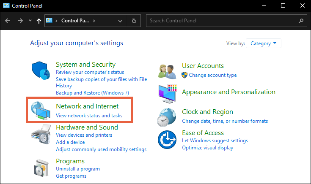Click the Appearance and Personalization monitor icon
The height and width of the screenshot is (184, 311).
168,92
